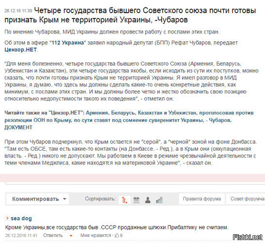
Task: Open sea dog user profile
Action: [21, 218]
